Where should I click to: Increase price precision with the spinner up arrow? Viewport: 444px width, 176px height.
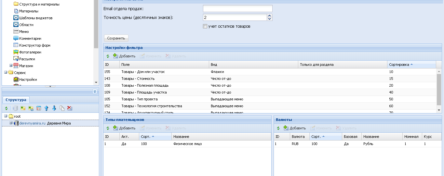coord(269,16)
